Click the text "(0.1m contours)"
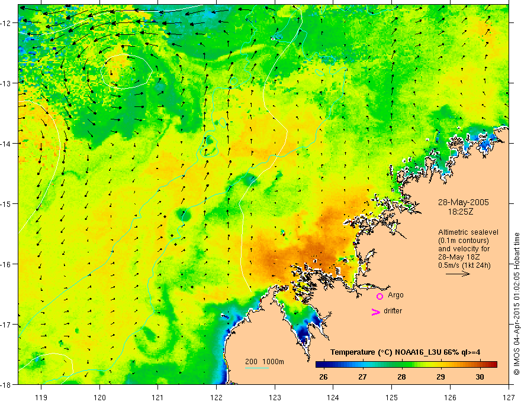 coord(464,241)
